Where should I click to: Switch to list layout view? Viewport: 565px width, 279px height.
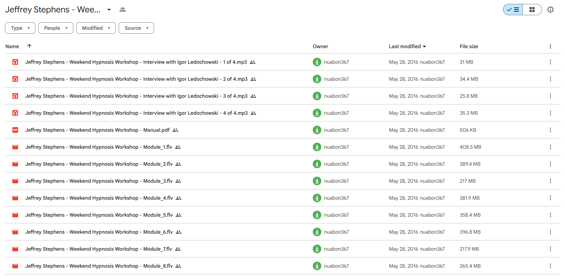tap(513, 10)
